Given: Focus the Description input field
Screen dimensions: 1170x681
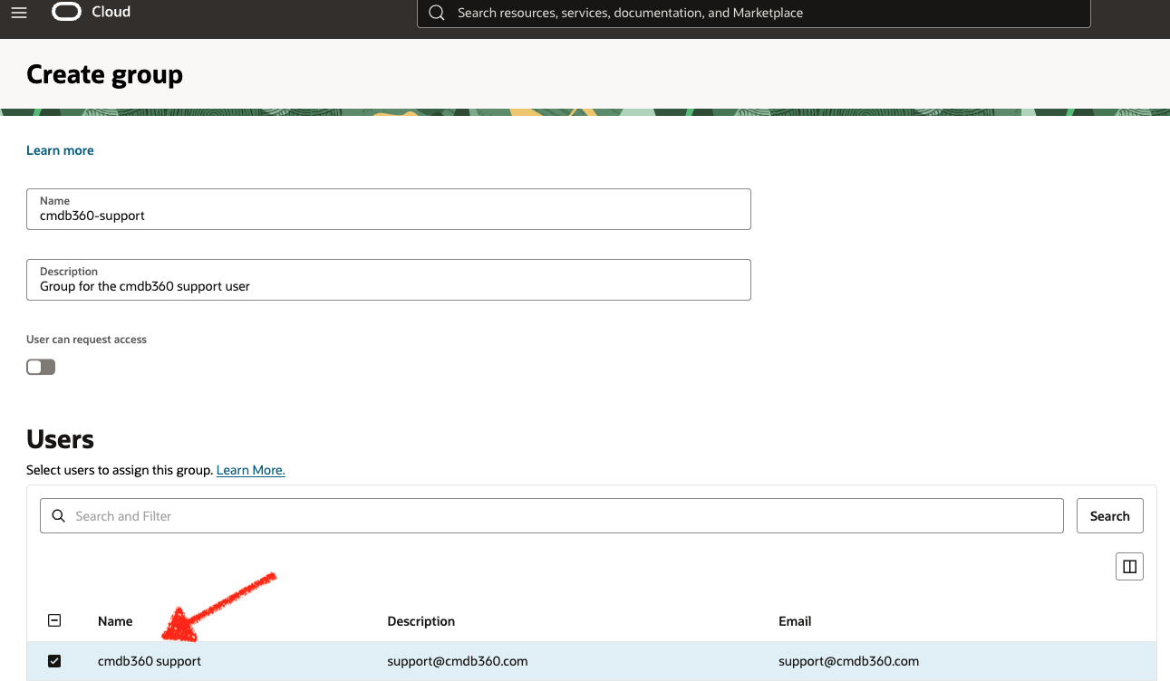Looking at the screenshot, I should 389,280.
